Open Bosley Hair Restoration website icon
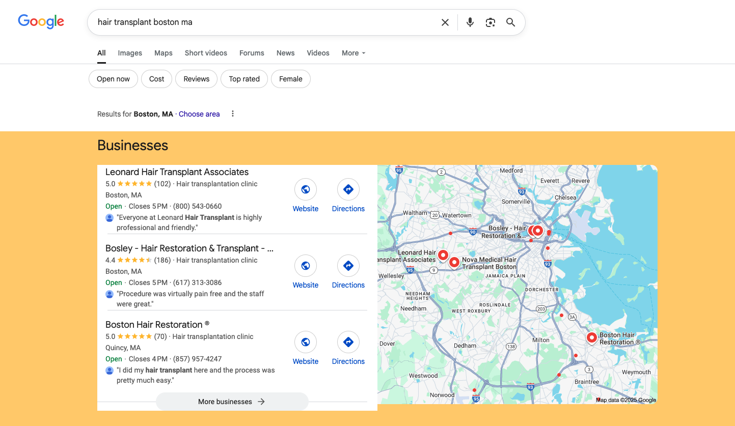735x426 pixels. [306, 266]
